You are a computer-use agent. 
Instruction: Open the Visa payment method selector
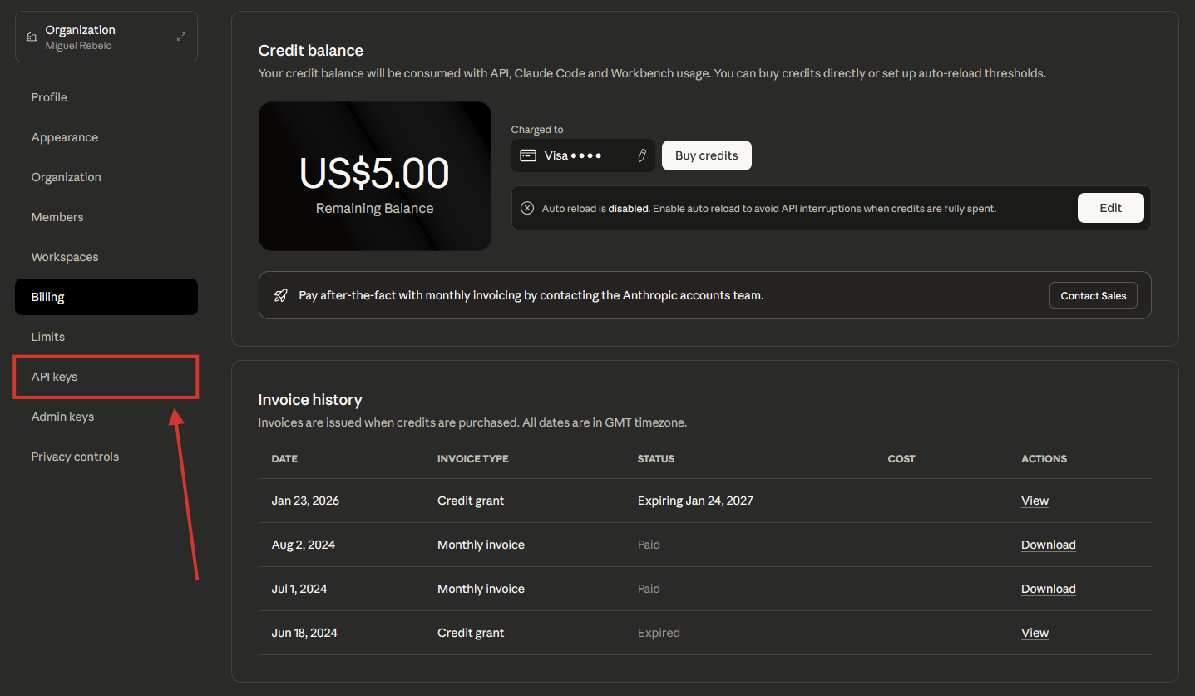582,155
